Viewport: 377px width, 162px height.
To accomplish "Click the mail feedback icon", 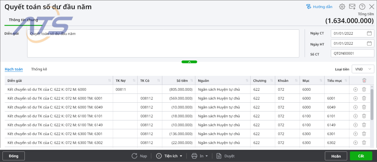I will tap(352, 7).
